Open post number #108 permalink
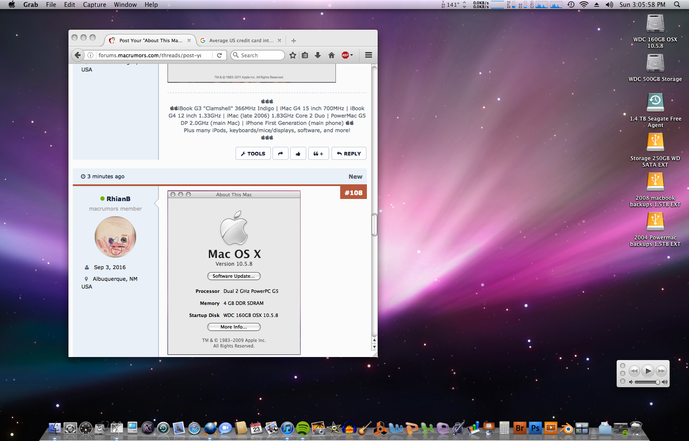Screen dimensions: 689x441 (354, 193)
